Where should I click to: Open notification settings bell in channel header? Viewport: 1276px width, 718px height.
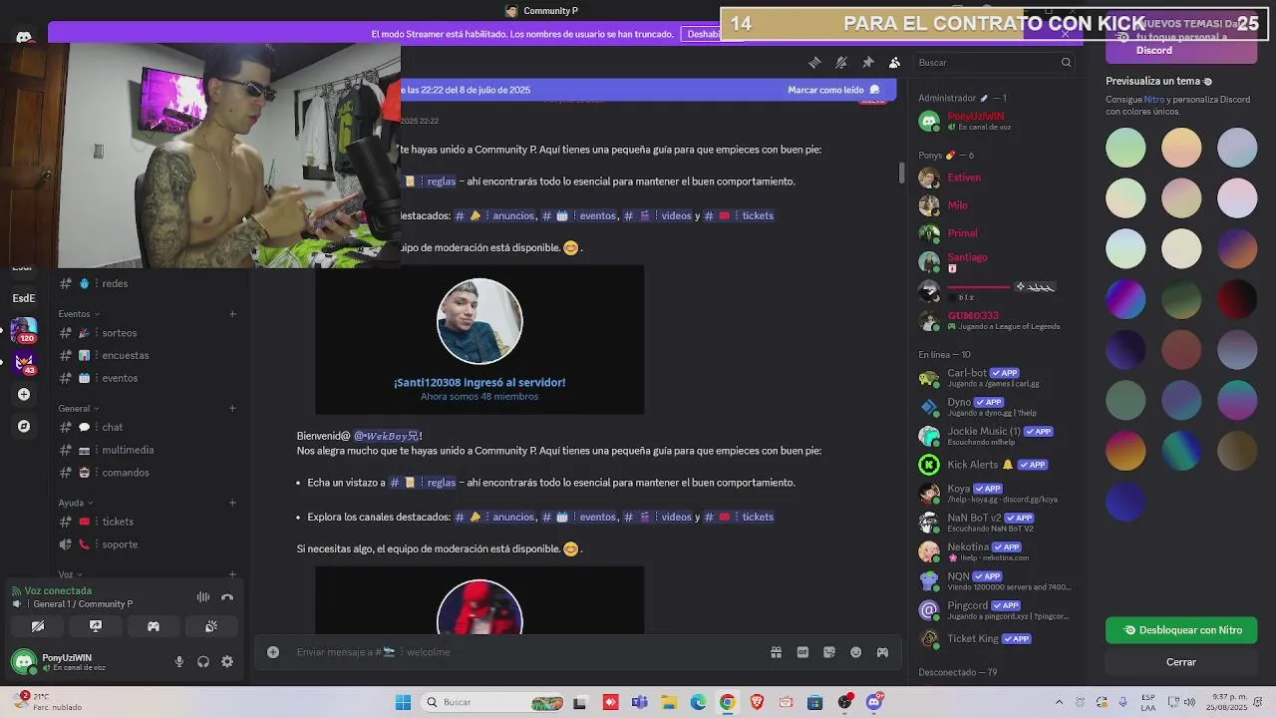[x=841, y=62]
